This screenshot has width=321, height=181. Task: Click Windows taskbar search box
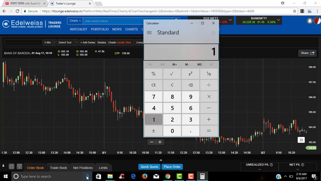48,176
